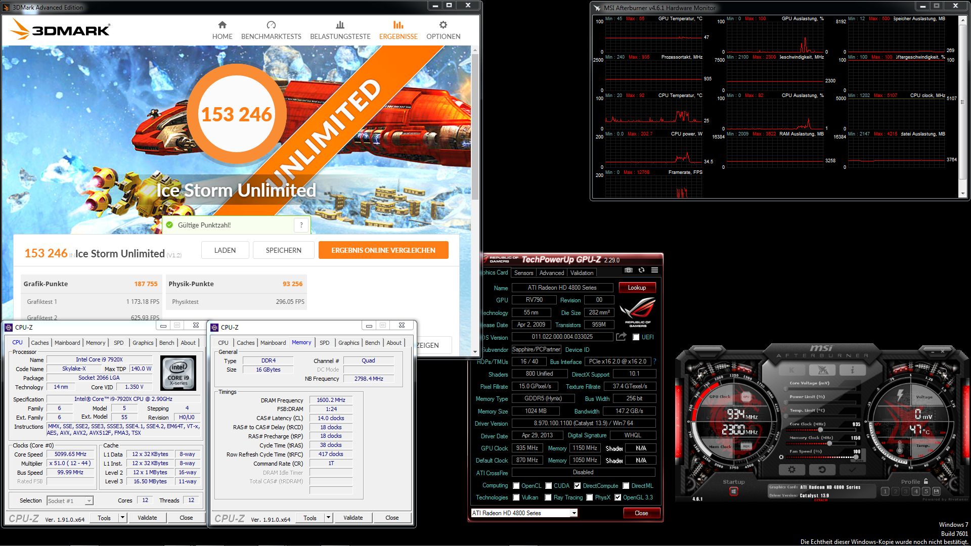Open the SPD tab in CPU-Z Memory window
This screenshot has width=971, height=546.
pyautogui.click(x=325, y=343)
